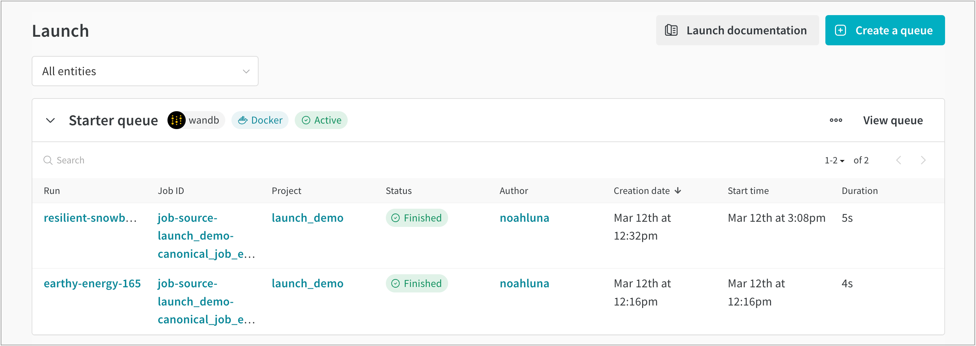
Task: Click the previous page arrow
Action: pyautogui.click(x=899, y=160)
